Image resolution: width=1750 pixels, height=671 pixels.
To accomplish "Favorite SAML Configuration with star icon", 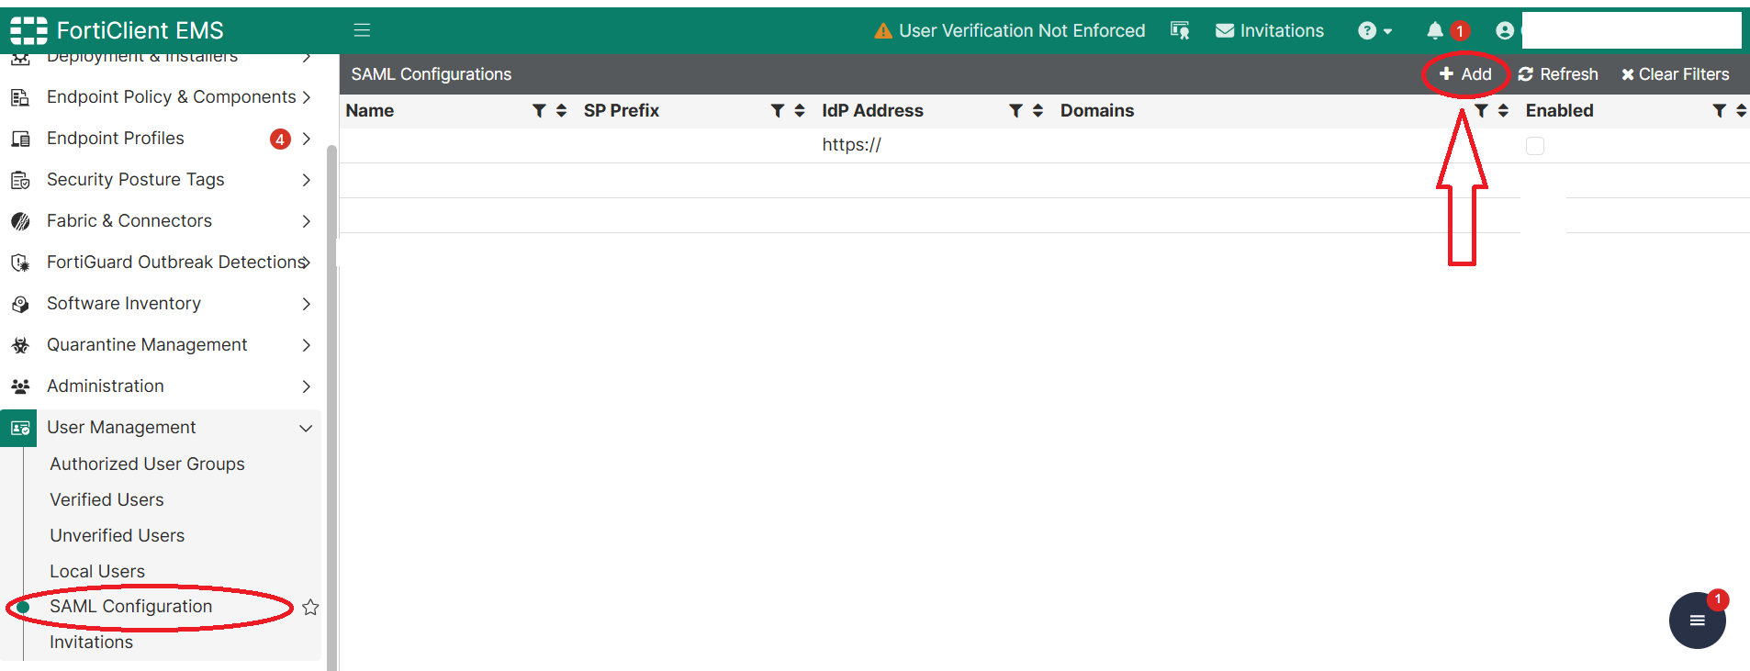I will tap(310, 607).
